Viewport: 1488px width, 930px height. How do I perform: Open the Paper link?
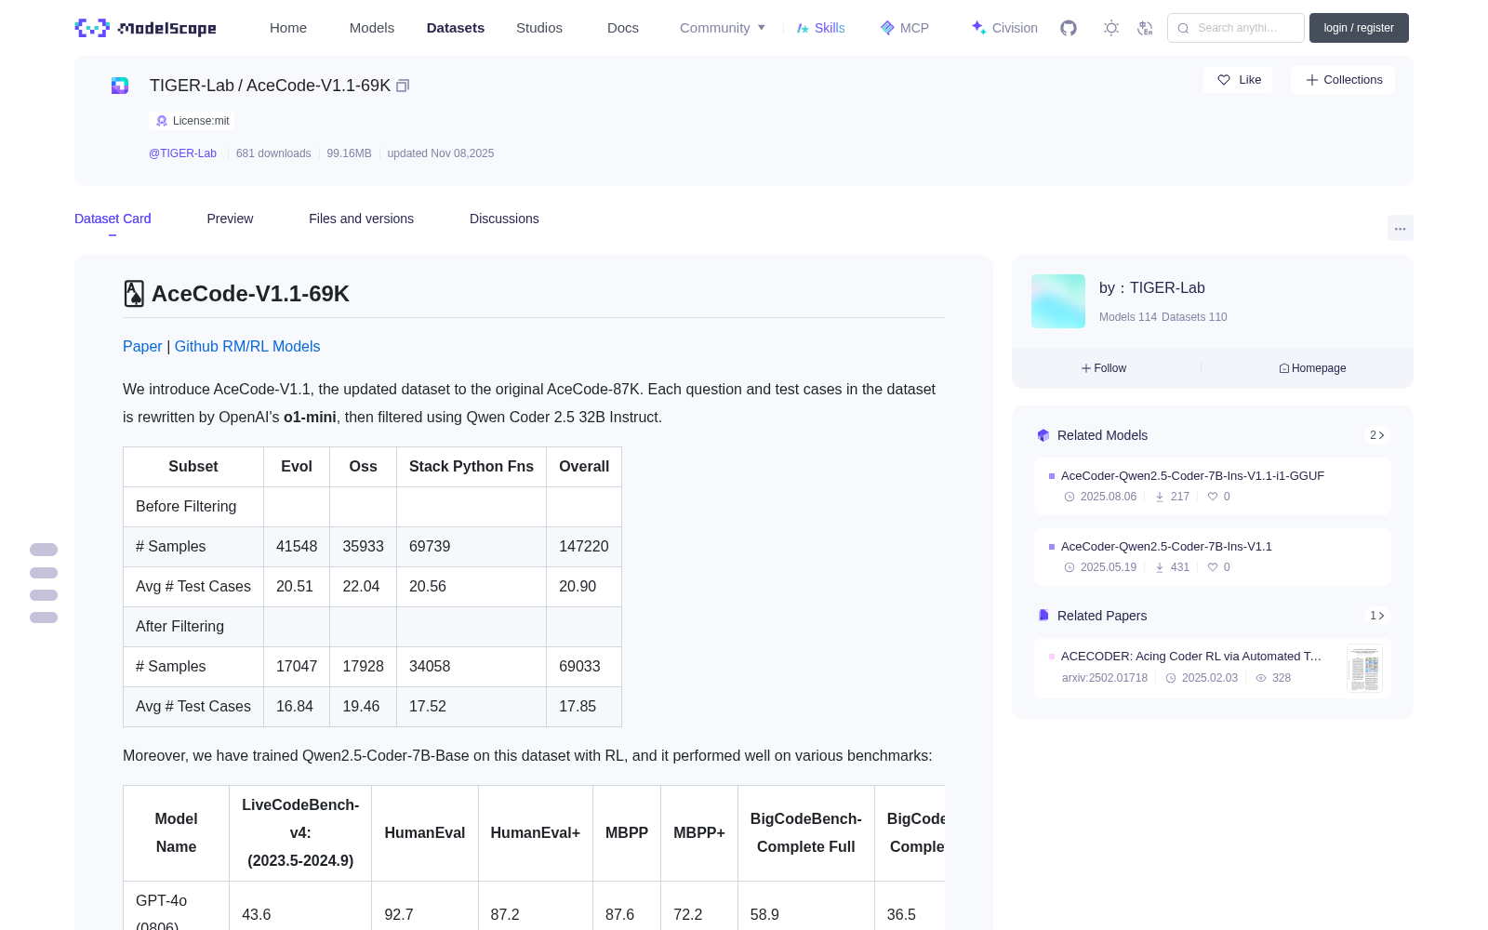tap(142, 346)
